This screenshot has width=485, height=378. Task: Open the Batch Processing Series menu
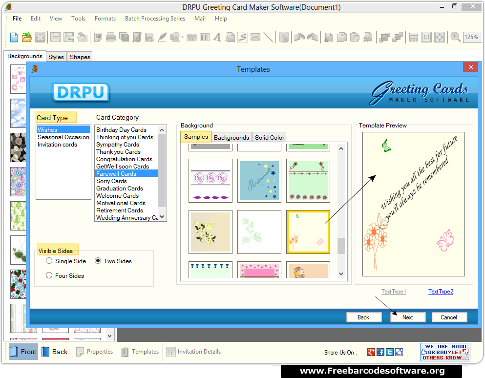tap(155, 19)
